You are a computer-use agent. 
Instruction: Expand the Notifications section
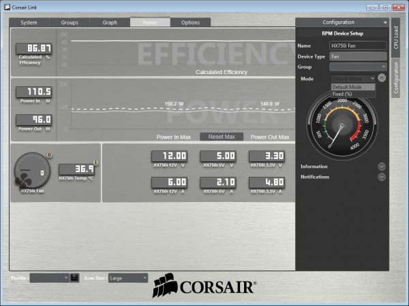coord(382,177)
